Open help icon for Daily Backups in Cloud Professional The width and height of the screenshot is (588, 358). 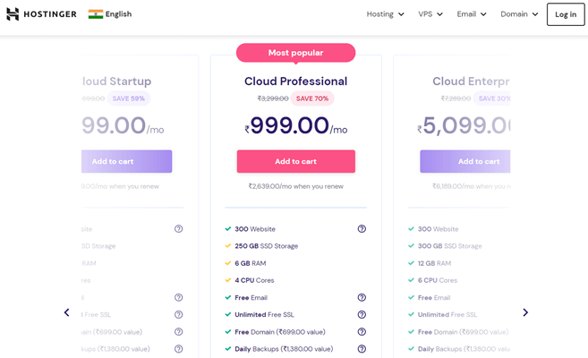click(x=362, y=349)
